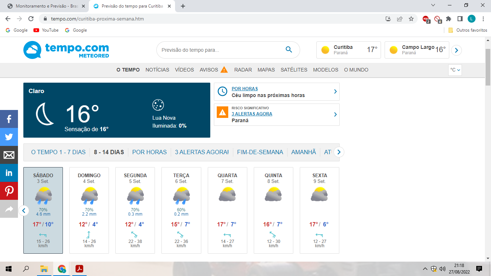Bookmark this page with star icon
This screenshot has width=491, height=276.
coord(411,19)
